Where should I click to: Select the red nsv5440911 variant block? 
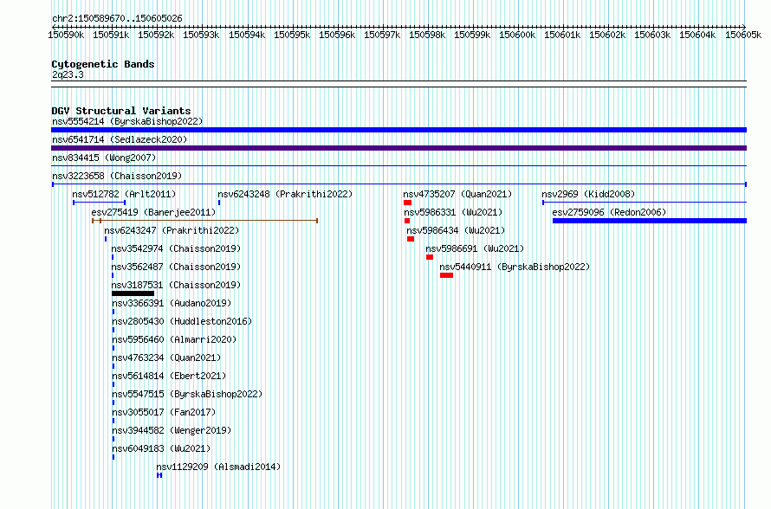click(x=446, y=275)
